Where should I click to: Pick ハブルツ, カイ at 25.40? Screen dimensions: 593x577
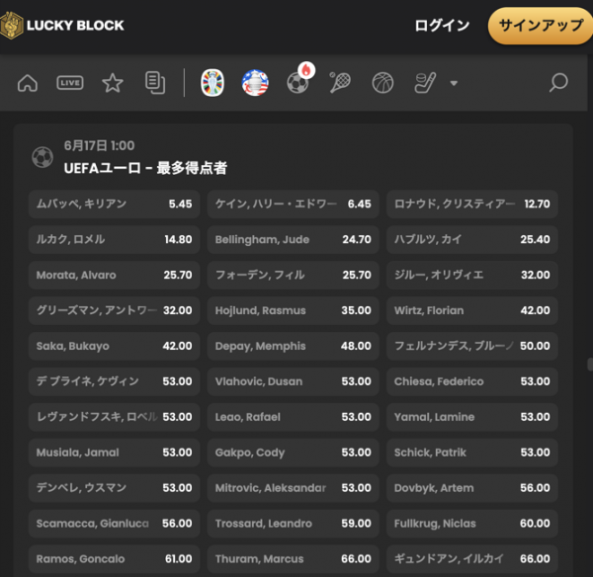coord(472,239)
